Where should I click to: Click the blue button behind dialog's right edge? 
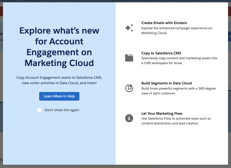(230, 37)
